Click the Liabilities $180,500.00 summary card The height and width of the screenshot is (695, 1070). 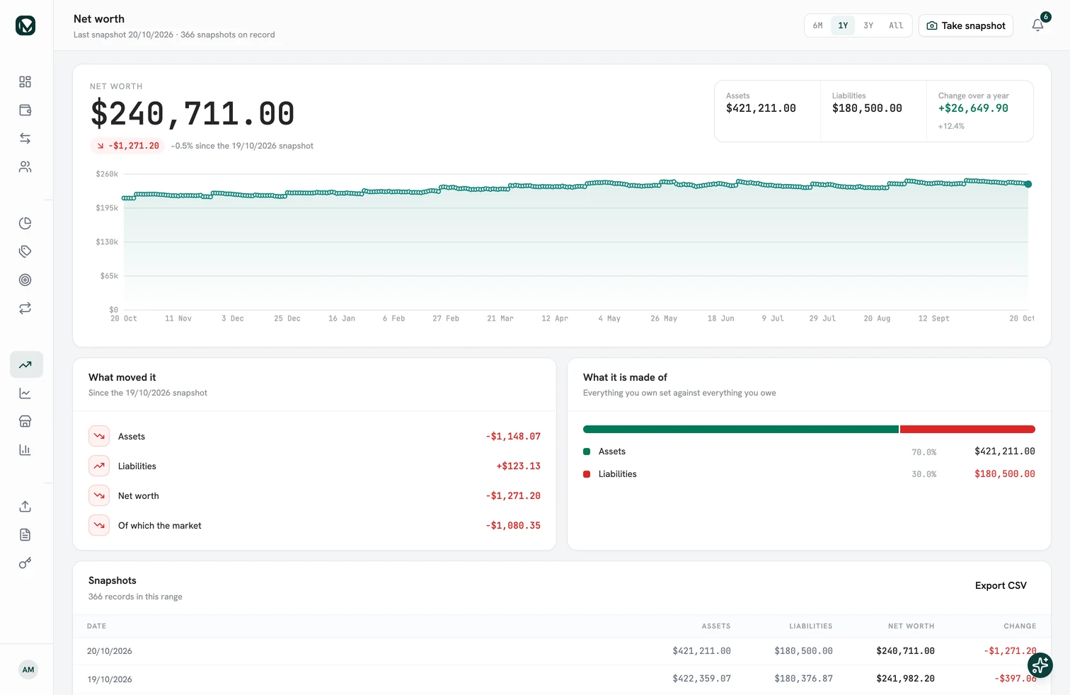coord(873,111)
